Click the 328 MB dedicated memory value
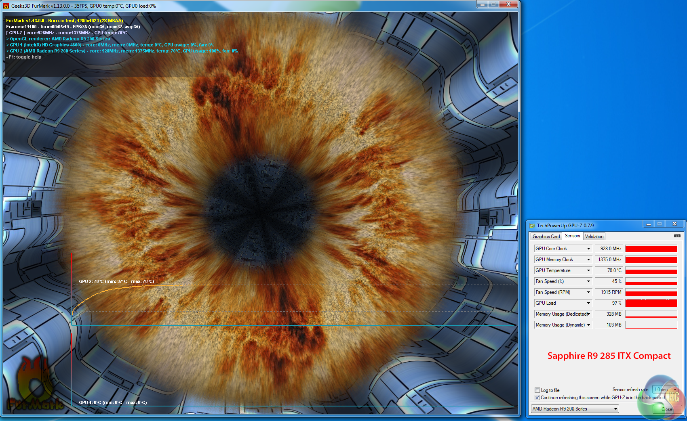 (x=609, y=314)
